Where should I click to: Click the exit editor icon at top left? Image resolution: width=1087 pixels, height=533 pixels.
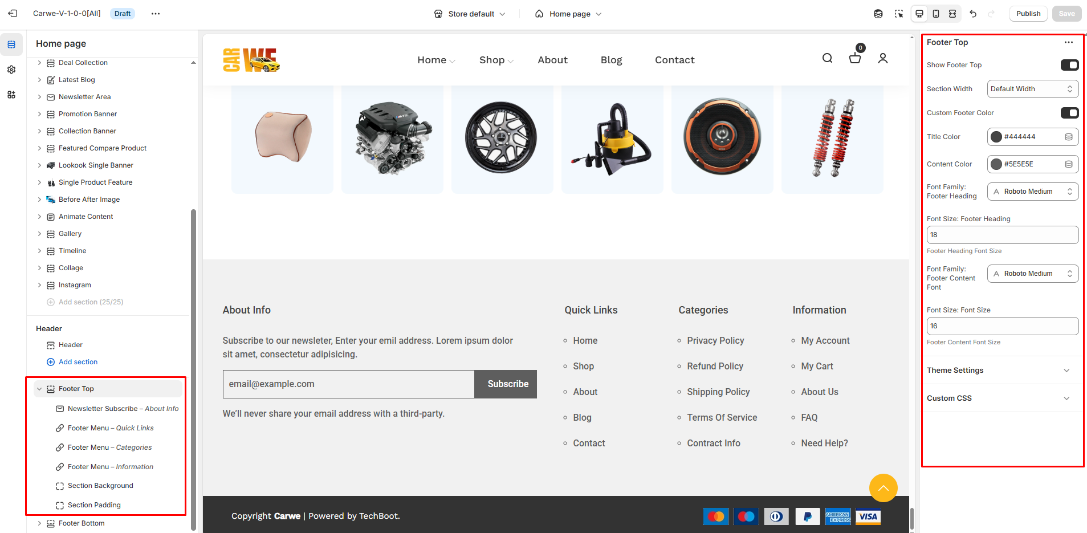click(13, 14)
